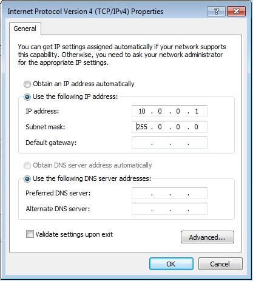Choose Use the following IP address
This screenshot has width=253, height=281.
coord(27,97)
